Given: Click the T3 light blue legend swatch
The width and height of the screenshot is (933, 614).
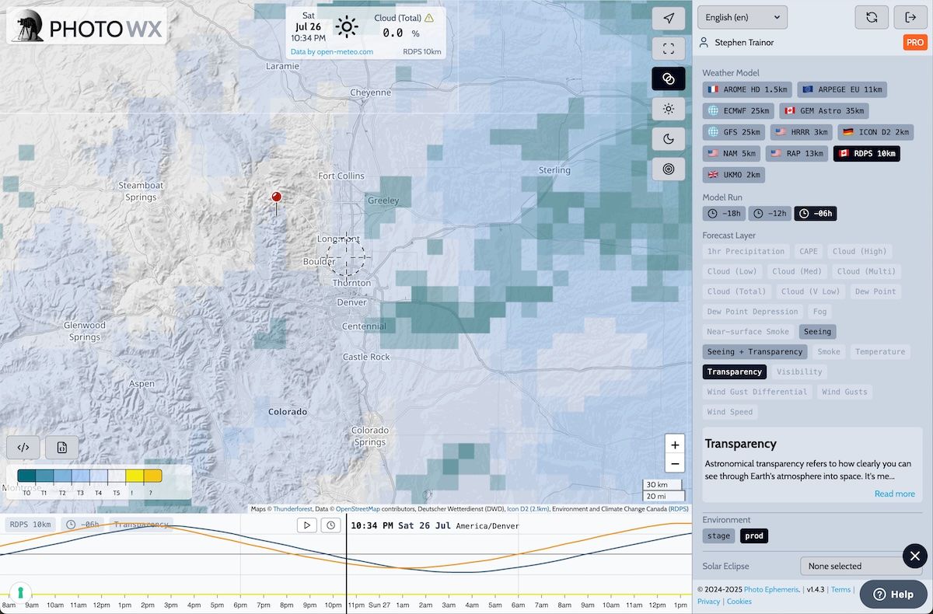Looking at the screenshot, I should [81, 476].
